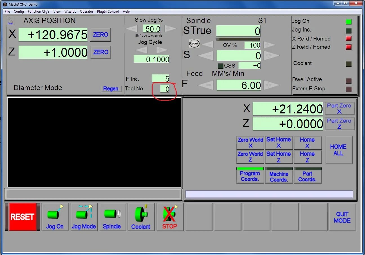Increase Slow Jog % with right arrow
The image size is (365, 255).
pos(170,28)
